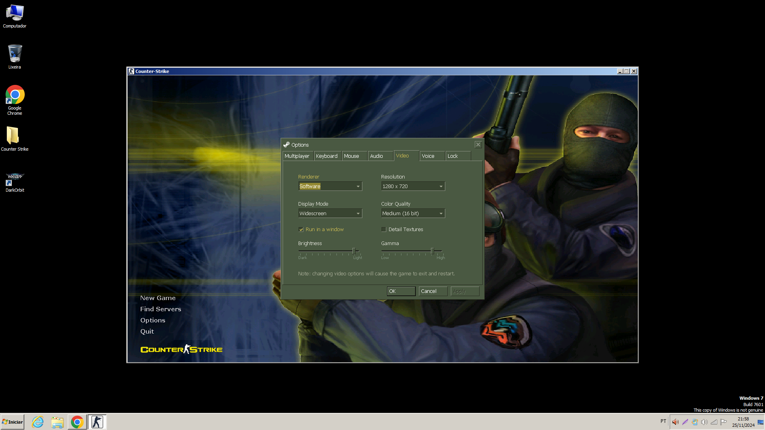Viewport: 765px width, 430px height.
Task: Select Google Chrome desktop shortcut
Action: pyautogui.click(x=15, y=100)
